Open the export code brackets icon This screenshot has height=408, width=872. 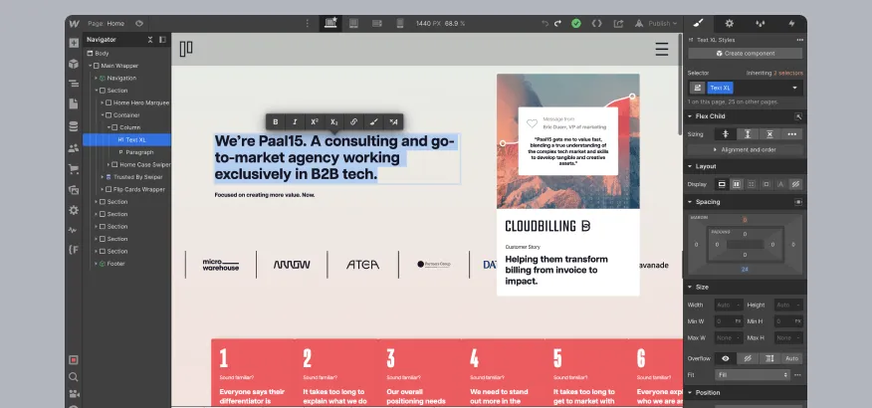point(596,23)
